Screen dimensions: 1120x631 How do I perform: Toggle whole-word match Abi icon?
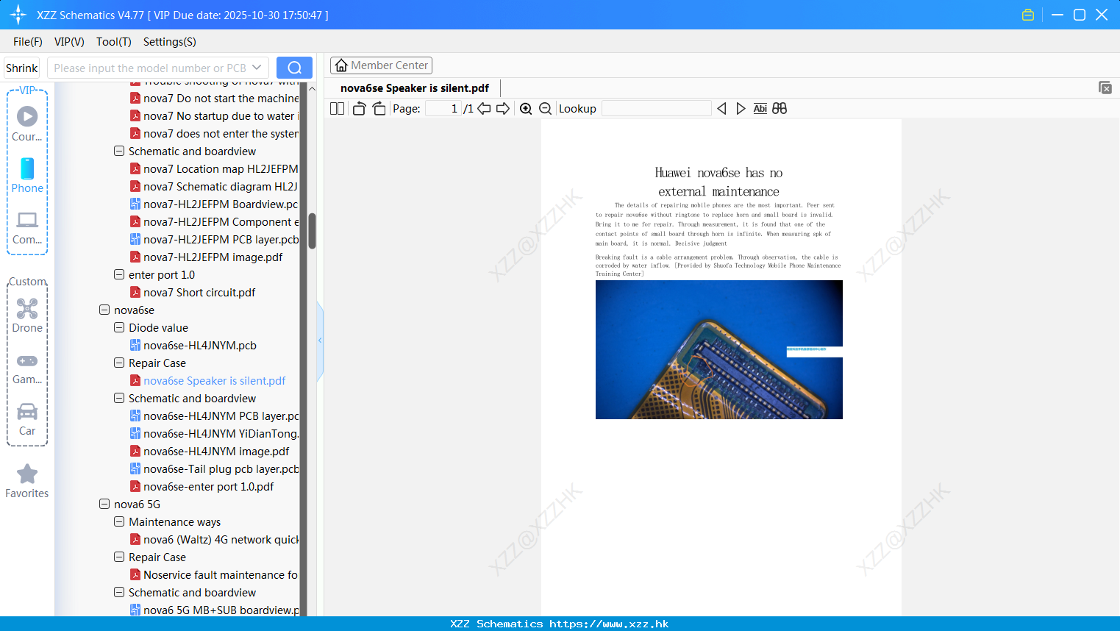(760, 109)
